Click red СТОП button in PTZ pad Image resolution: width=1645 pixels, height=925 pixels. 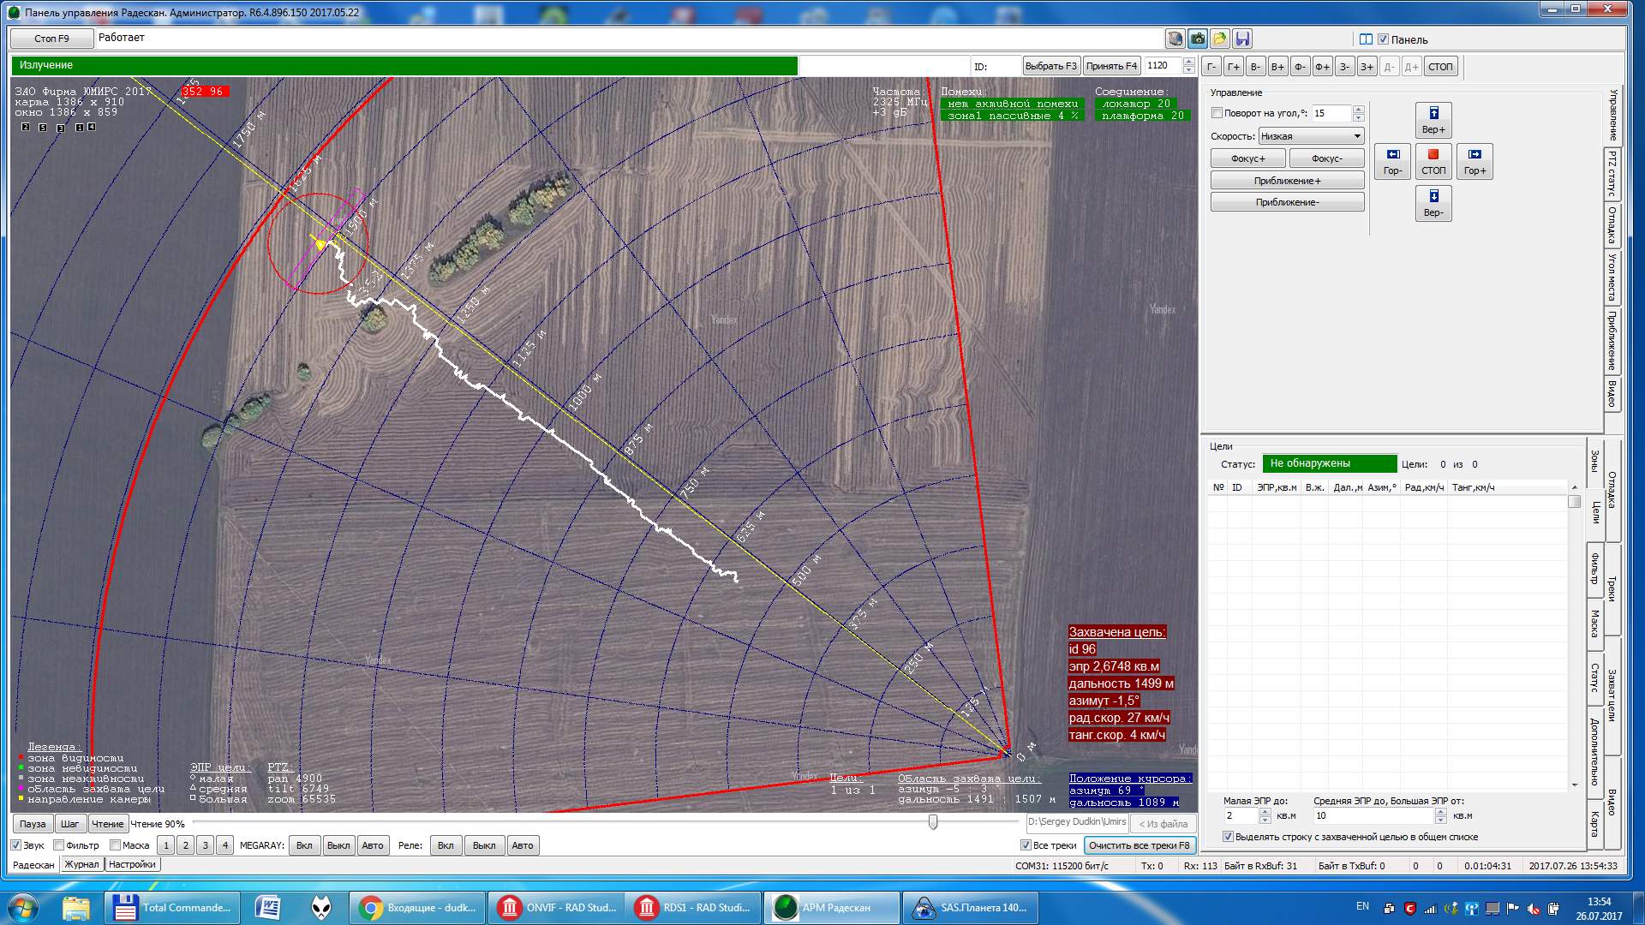tap(1433, 161)
